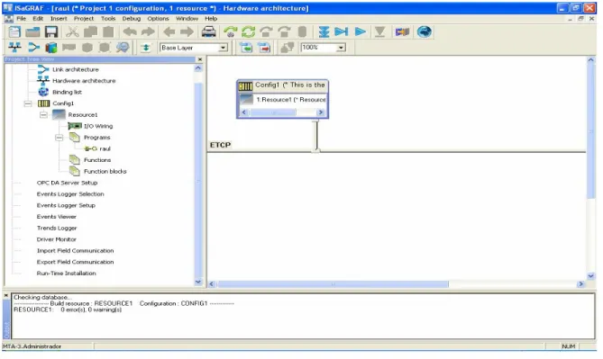Click the blue play triangle debug icon
Image resolution: width=603 pixels, height=359 pixels.
(360, 31)
